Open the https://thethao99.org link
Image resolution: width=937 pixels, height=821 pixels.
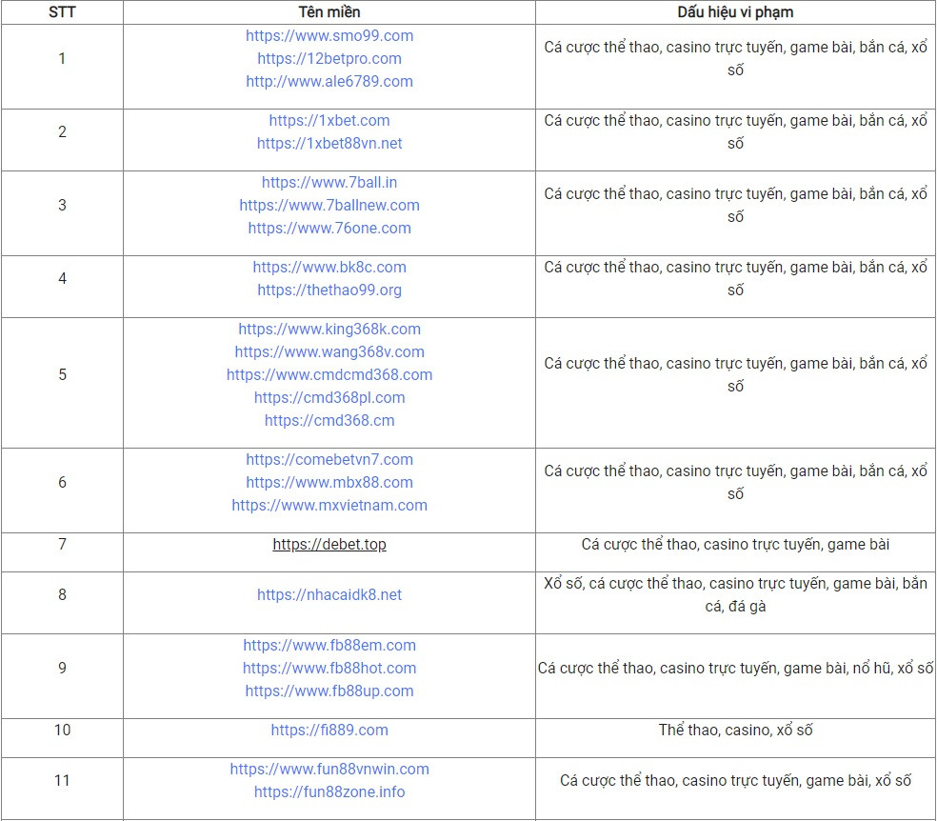329,290
